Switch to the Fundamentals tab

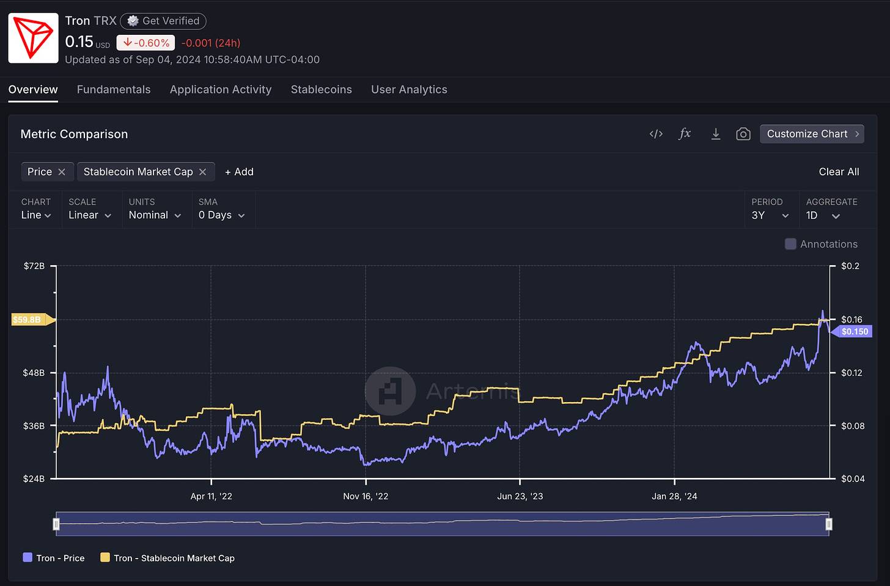(114, 89)
